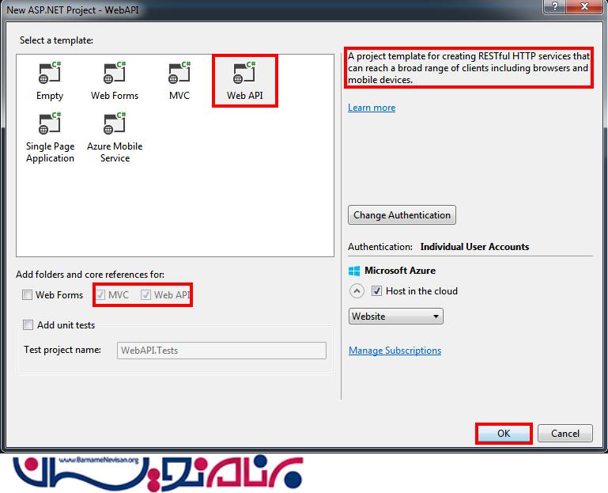Enable the Web Forms folders checkbox

click(x=27, y=295)
